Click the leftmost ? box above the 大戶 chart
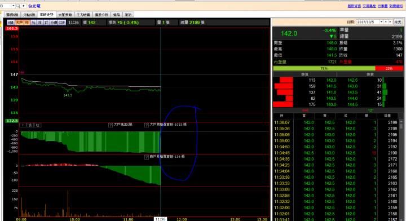The height and width of the screenshot is (221, 406). click(23, 125)
